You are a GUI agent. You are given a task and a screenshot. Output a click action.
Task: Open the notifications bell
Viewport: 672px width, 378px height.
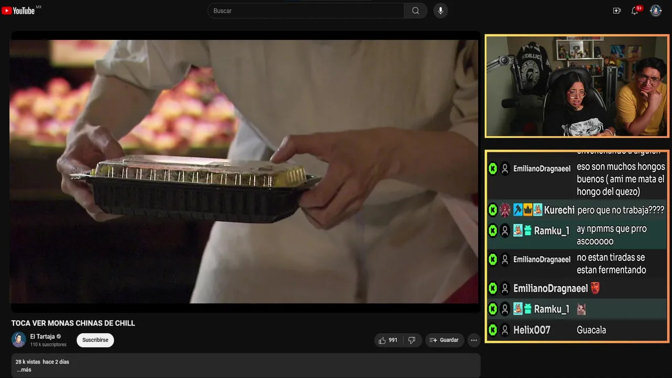tap(635, 10)
